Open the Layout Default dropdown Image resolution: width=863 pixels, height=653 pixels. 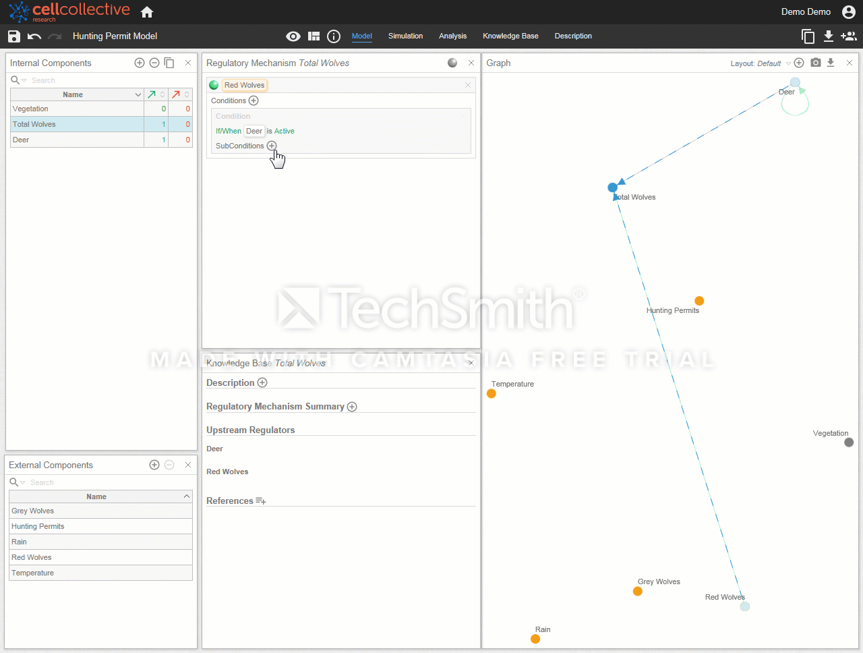point(761,63)
